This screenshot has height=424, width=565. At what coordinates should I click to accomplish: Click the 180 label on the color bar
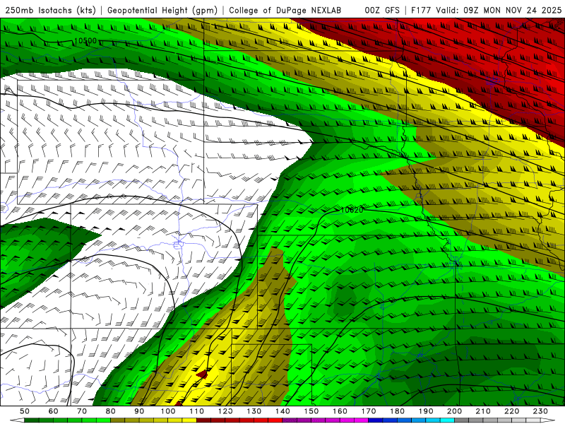click(398, 411)
